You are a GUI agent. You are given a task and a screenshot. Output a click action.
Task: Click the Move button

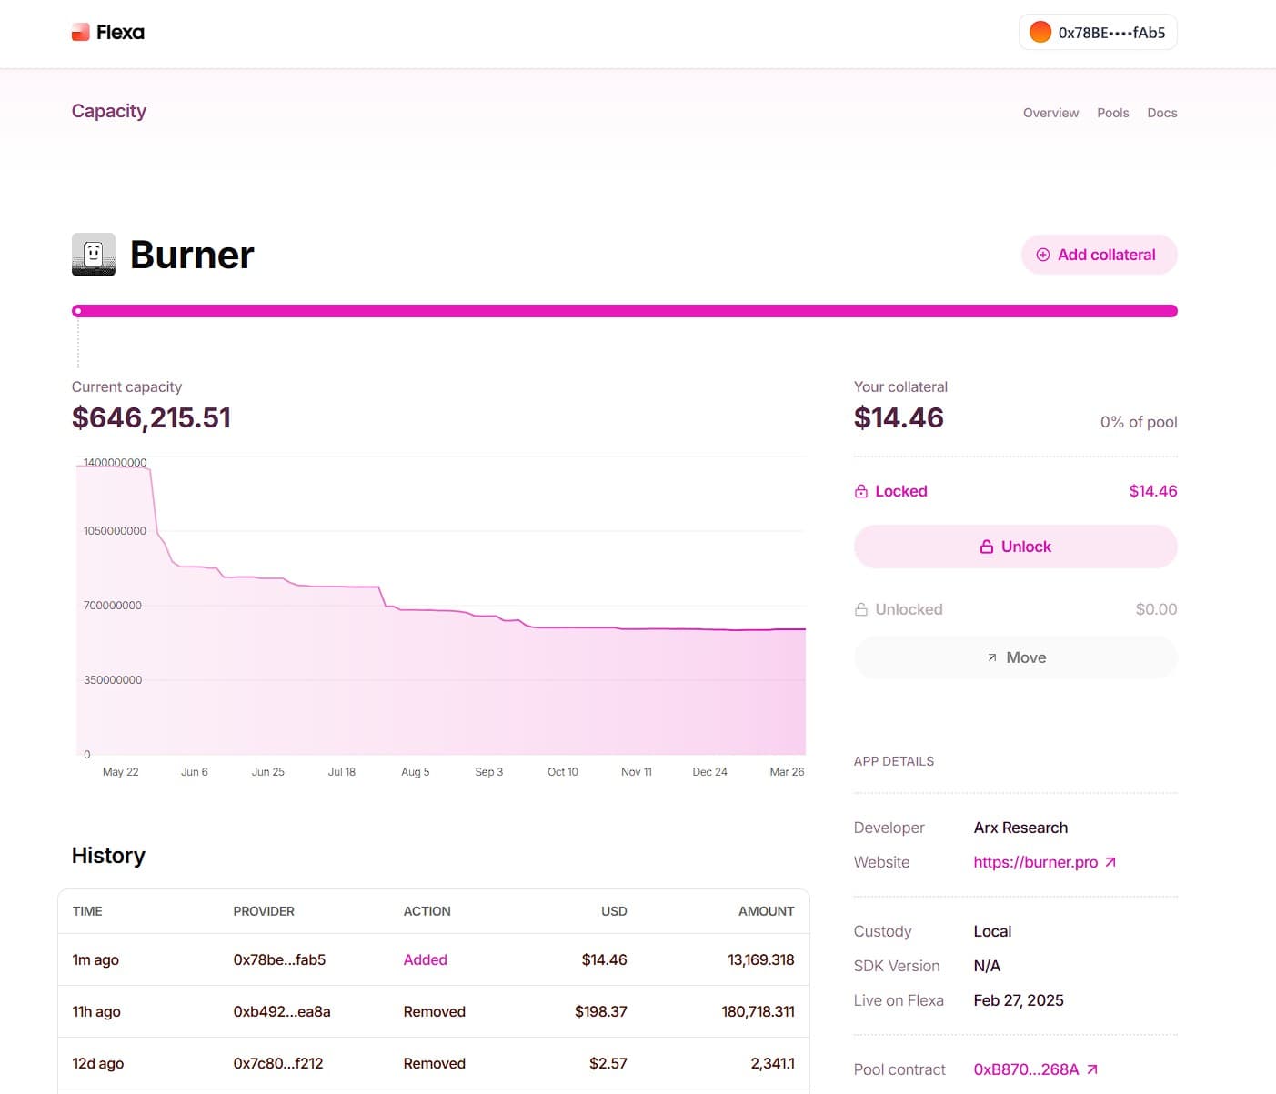[1015, 657]
